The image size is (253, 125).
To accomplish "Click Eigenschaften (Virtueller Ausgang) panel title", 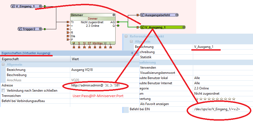I will [26, 53].
